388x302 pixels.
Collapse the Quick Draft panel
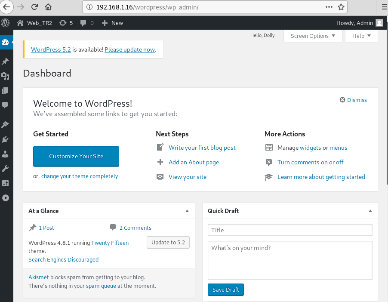point(370,211)
